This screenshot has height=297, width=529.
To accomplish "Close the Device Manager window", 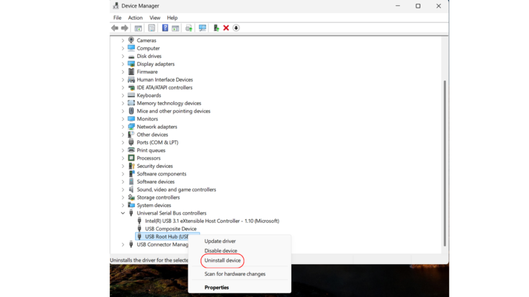I will point(438,6).
